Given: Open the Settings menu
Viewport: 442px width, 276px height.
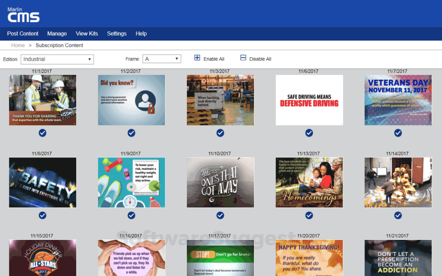Looking at the screenshot, I should [x=117, y=34].
